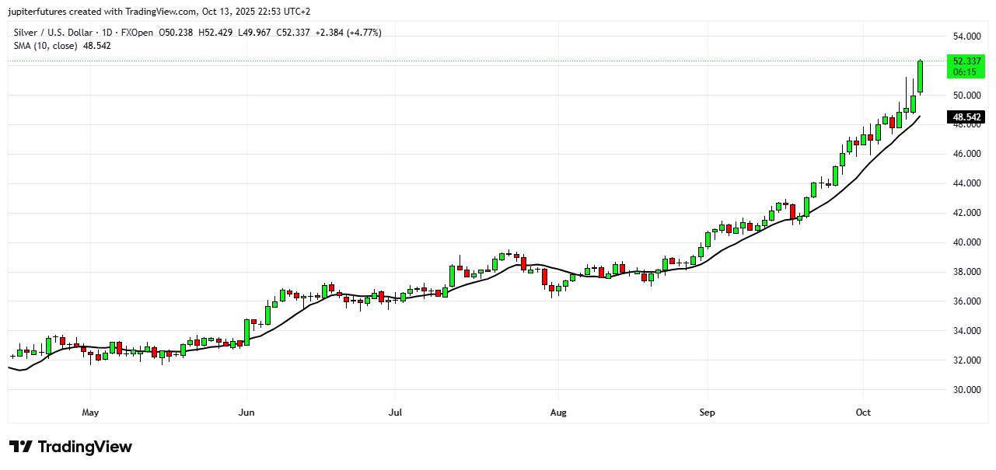Select the May label on time axis
This screenshot has height=470, width=996.
coord(91,411)
